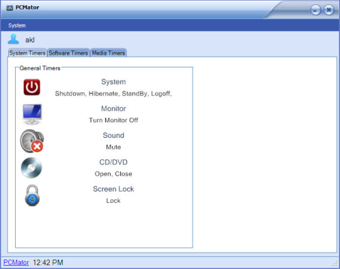Screen dimensions: 340x269
Task: Close the PCMator window
Action: point(329,10)
